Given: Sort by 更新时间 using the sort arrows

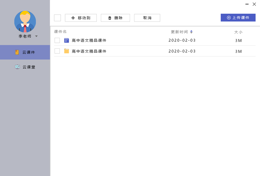Looking at the screenshot, I should [191, 32].
